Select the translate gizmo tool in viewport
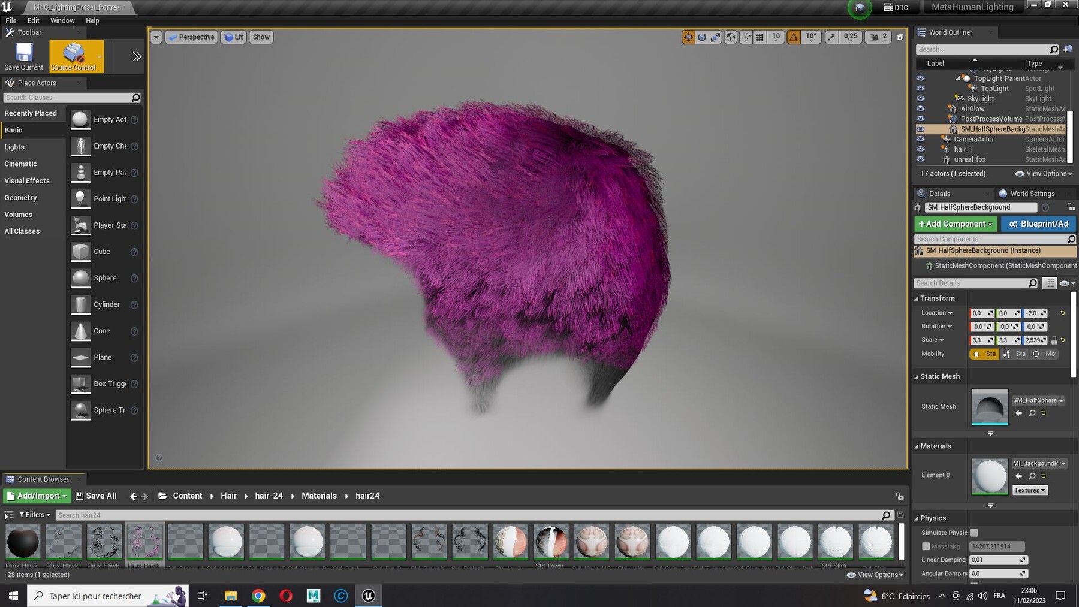This screenshot has height=607, width=1079. 688,37
